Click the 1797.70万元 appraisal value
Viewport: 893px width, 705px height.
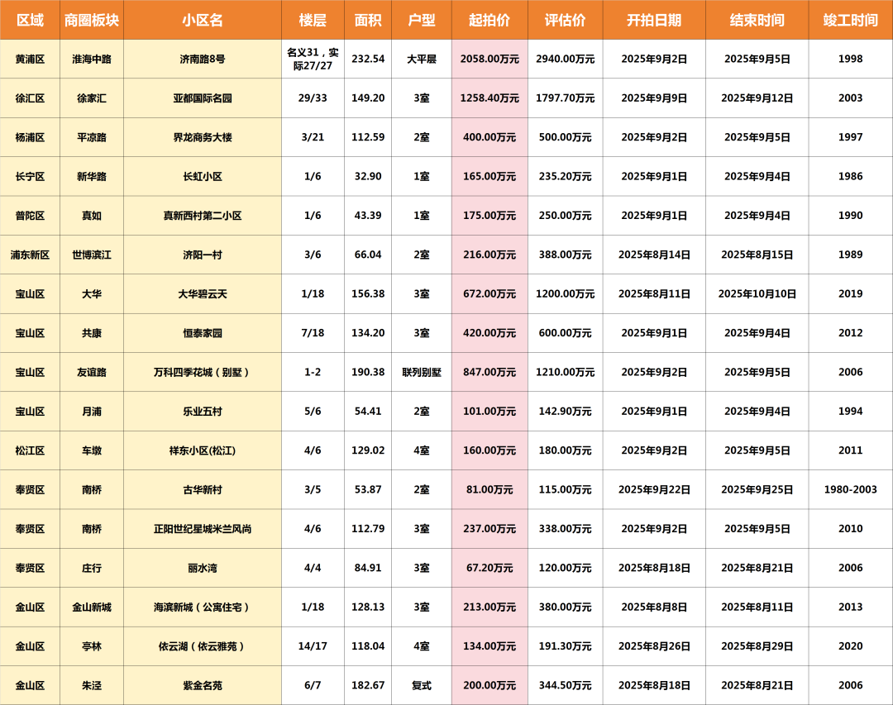click(565, 98)
